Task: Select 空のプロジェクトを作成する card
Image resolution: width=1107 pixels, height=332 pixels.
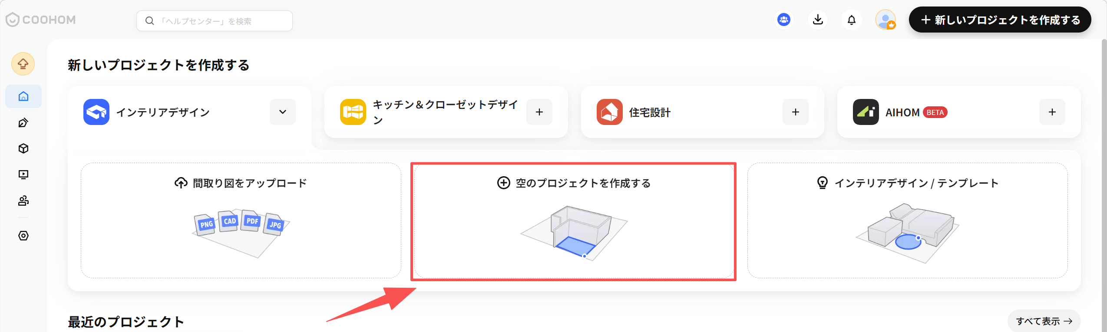Action: point(574,221)
